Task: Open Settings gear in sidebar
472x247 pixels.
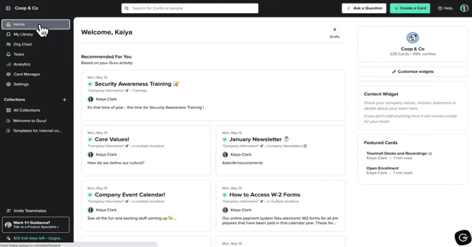Action: pyautogui.click(x=8, y=84)
